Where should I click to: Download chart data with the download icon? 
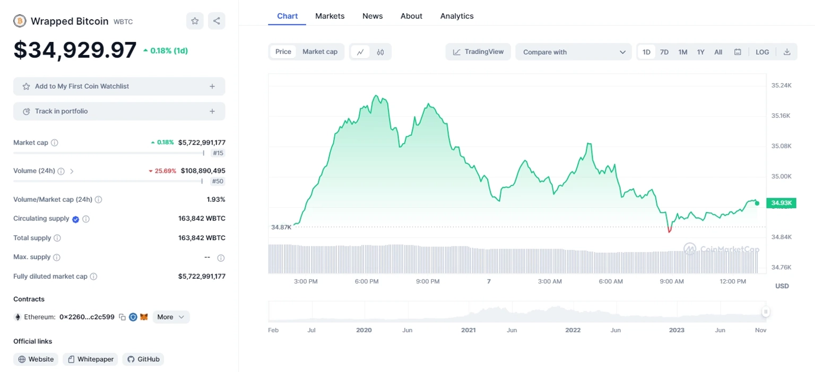point(787,52)
